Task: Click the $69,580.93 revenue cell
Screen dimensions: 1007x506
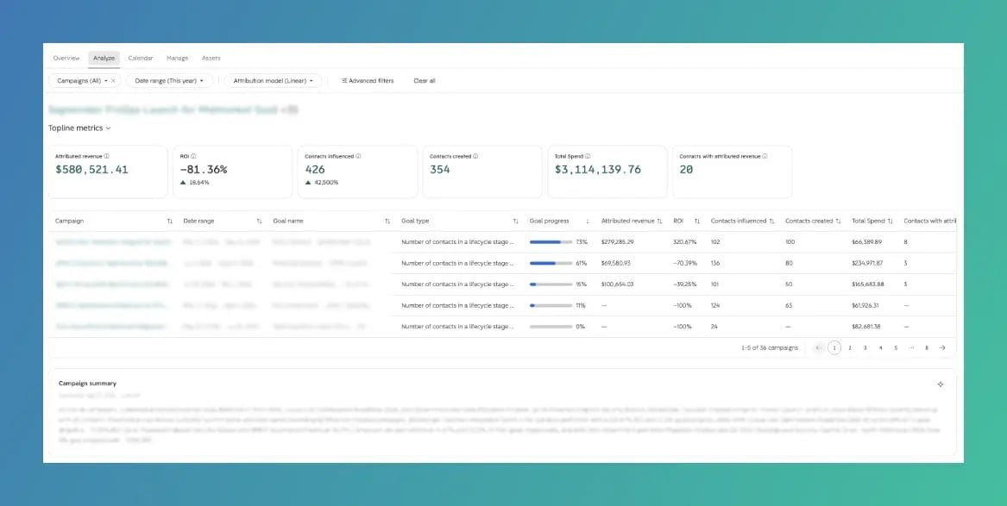Action: pos(616,263)
